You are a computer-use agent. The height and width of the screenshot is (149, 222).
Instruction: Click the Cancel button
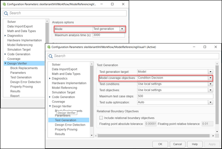tap(177, 144)
